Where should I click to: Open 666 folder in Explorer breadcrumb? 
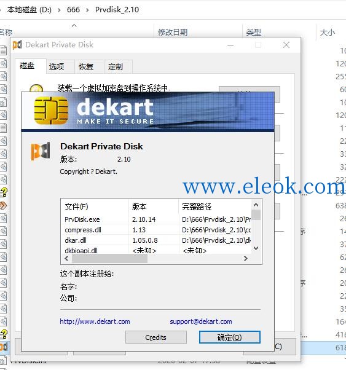(x=73, y=10)
